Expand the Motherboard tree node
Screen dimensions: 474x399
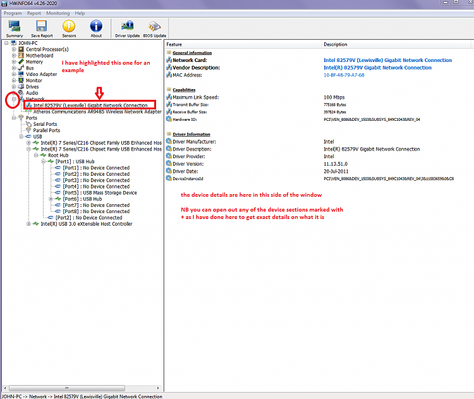14,56
